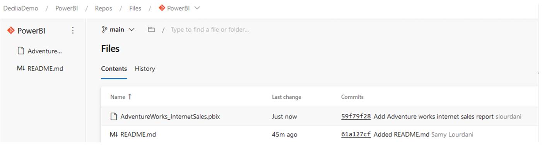This screenshot has width=542, height=152.
Task: Select Adventure... file in sidebar tree
Action: [x=44, y=51]
